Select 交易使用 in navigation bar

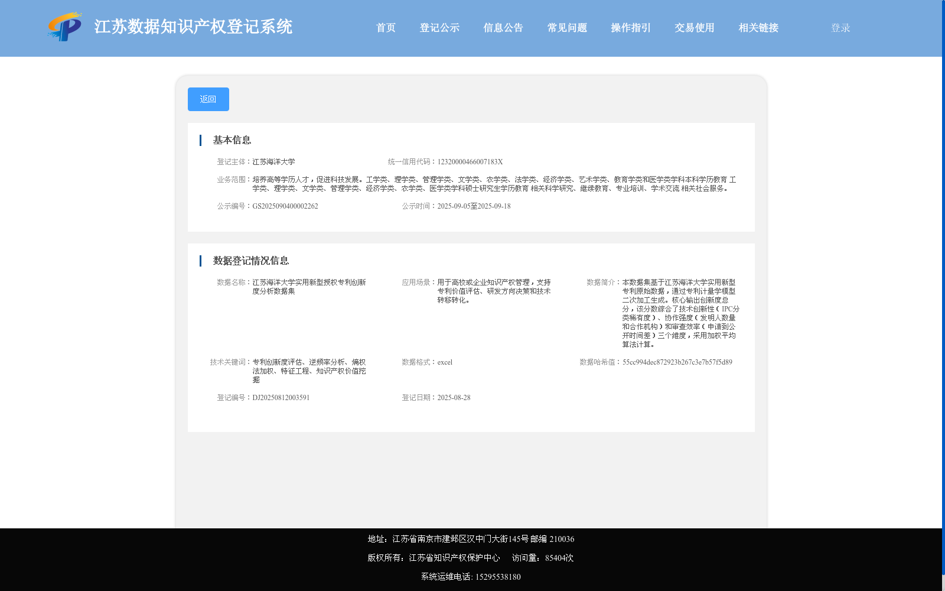point(695,28)
